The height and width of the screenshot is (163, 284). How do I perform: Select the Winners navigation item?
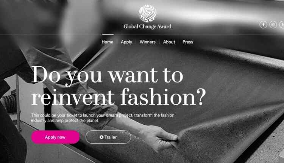coord(148,42)
